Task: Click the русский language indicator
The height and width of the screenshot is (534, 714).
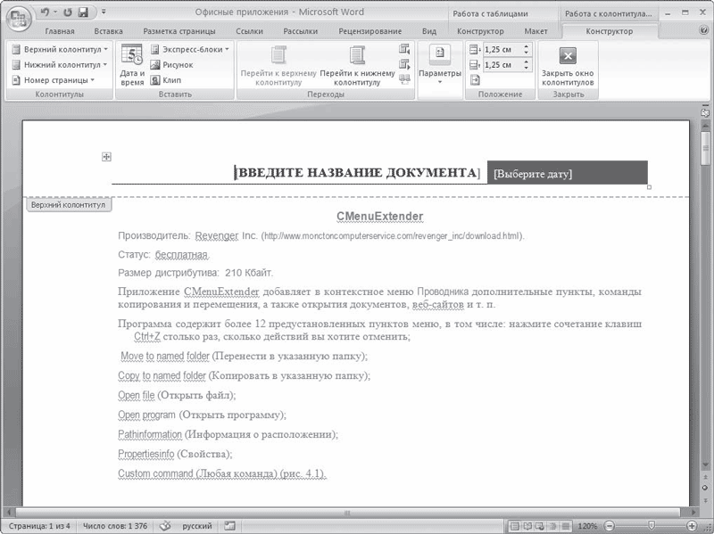Action: pos(196,526)
